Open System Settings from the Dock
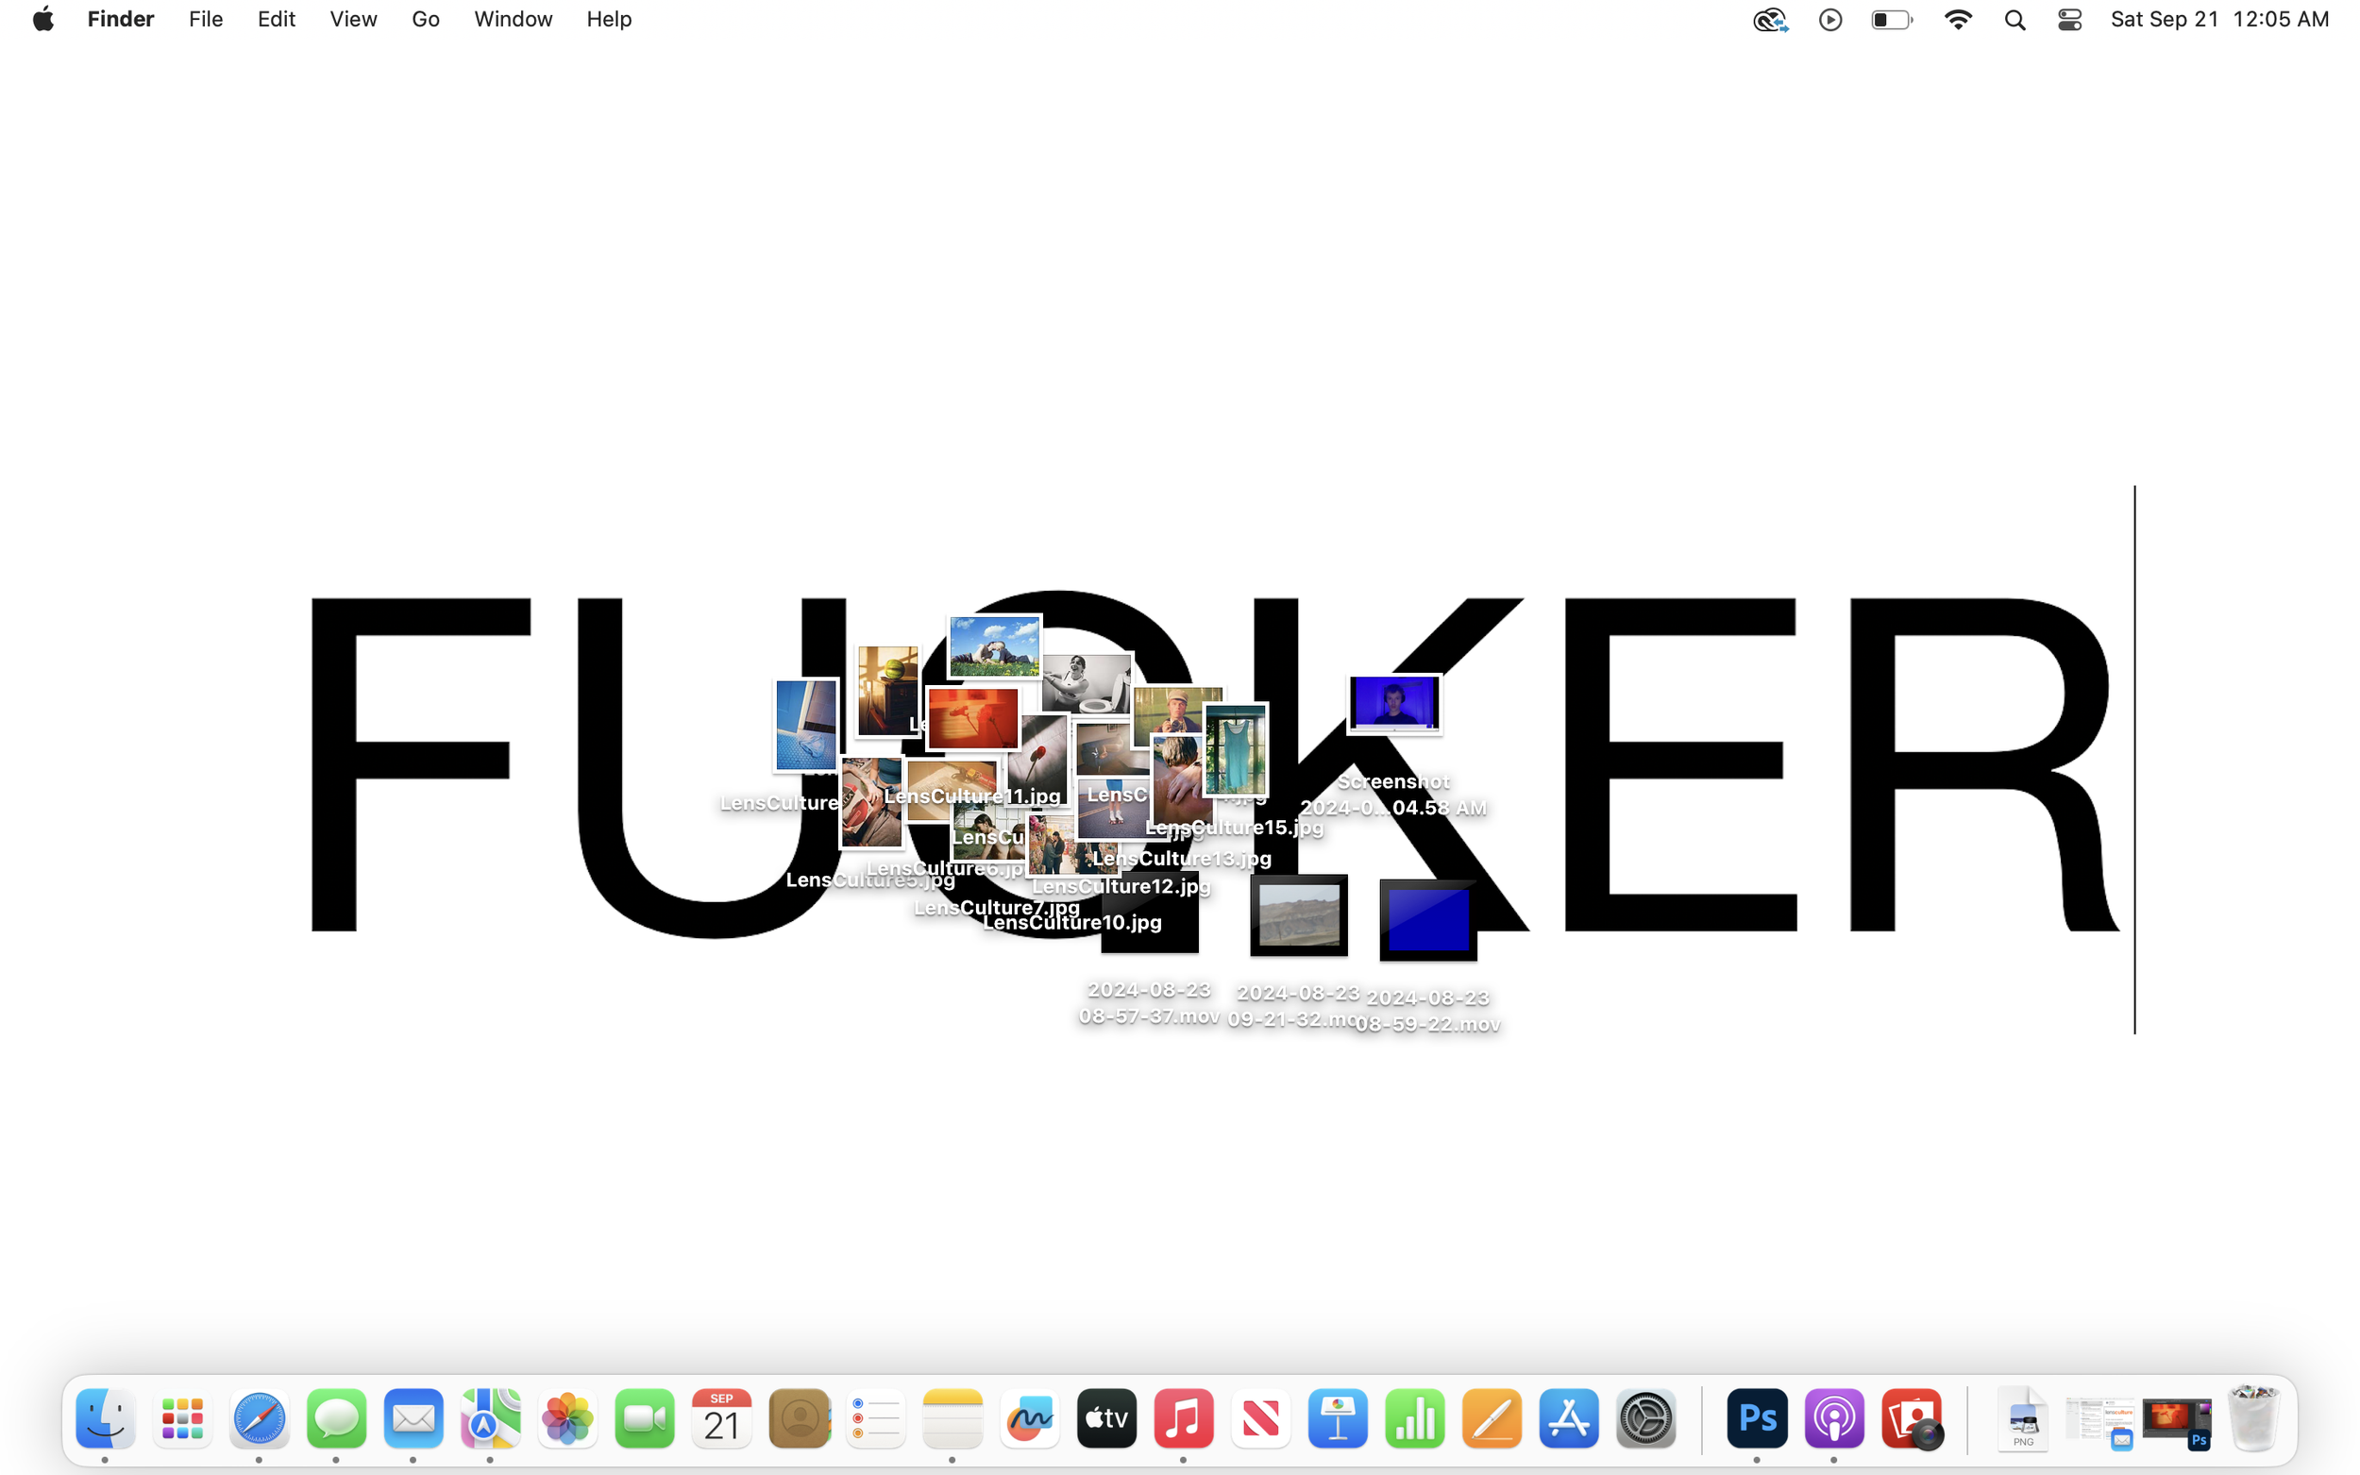Viewport: 2360px width, 1475px height. pyautogui.click(x=1645, y=1418)
